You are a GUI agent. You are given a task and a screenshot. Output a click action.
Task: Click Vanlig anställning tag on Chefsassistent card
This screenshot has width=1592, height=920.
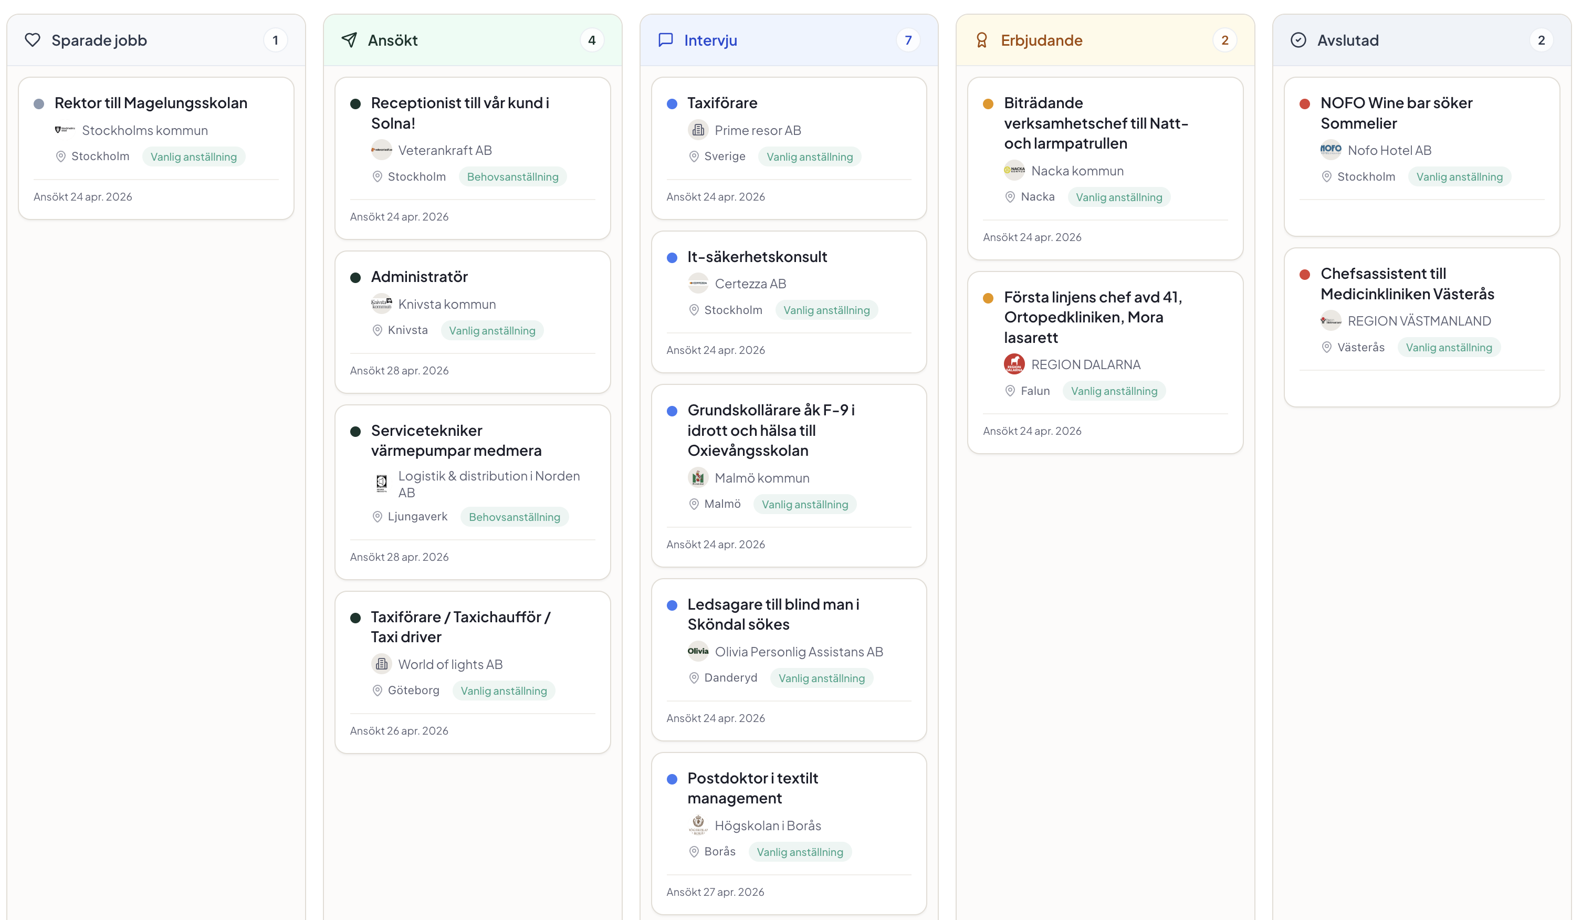(1449, 348)
